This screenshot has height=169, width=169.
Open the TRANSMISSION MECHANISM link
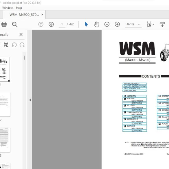point(135,113)
